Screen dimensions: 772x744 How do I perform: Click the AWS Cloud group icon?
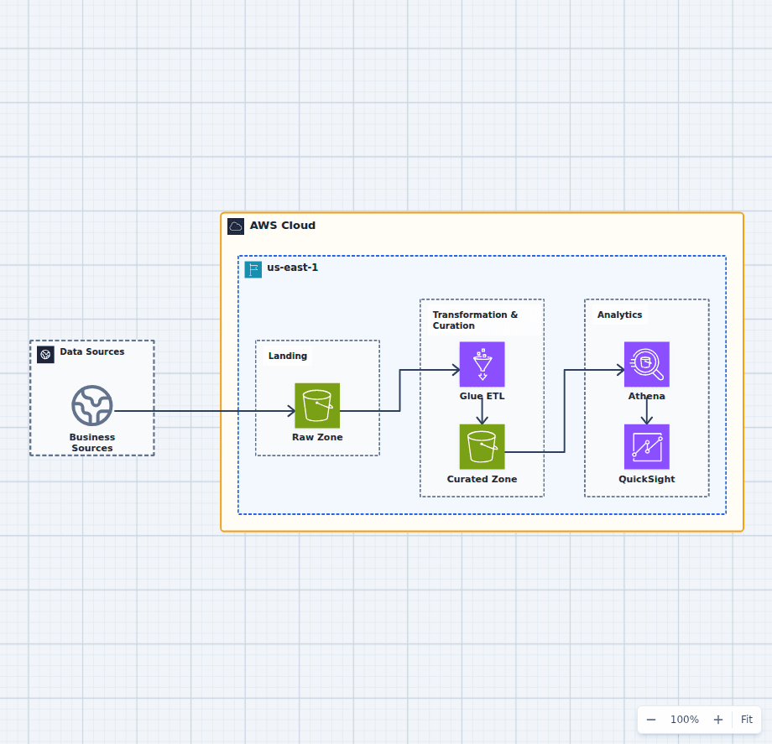coord(236,226)
